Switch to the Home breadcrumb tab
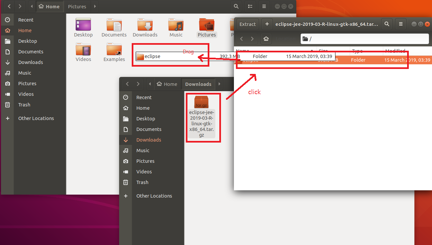 (x=49, y=6)
